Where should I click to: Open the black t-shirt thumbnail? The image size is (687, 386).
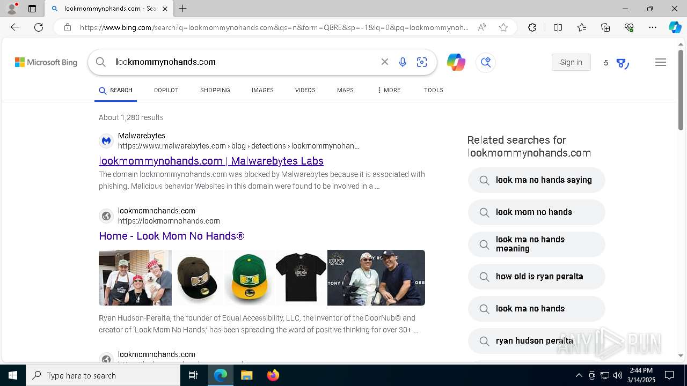click(x=301, y=278)
